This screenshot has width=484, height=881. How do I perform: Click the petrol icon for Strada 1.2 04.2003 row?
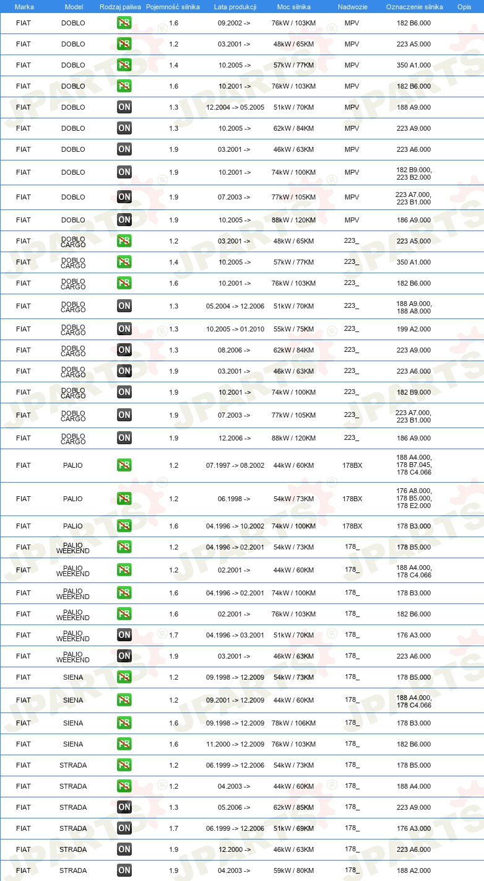coord(124,786)
